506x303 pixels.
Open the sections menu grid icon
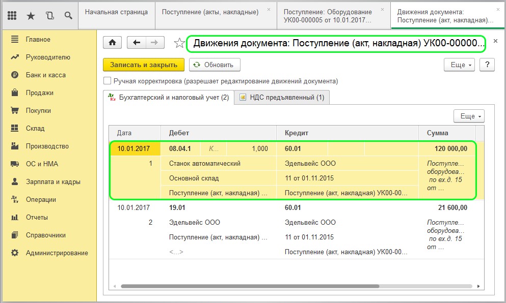(12, 15)
